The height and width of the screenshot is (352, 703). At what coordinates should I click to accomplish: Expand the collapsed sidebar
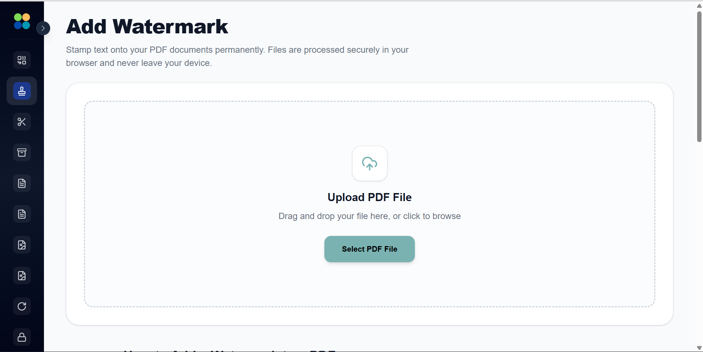tap(44, 28)
